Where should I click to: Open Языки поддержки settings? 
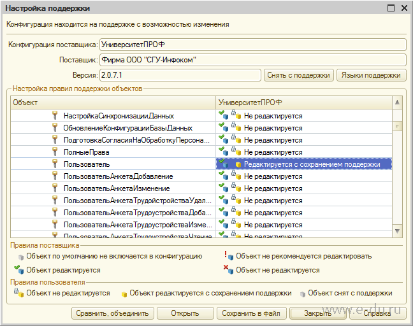pyautogui.click(x=370, y=75)
